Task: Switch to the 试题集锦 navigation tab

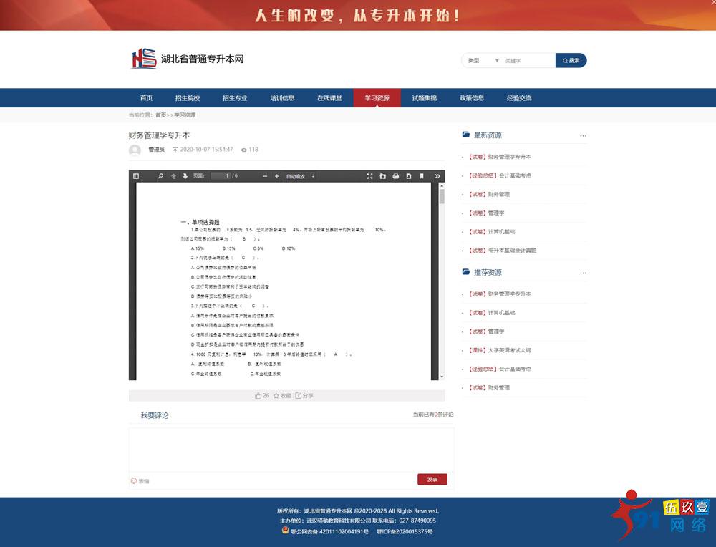Action: pyautogui.click(x=425, y=97)
